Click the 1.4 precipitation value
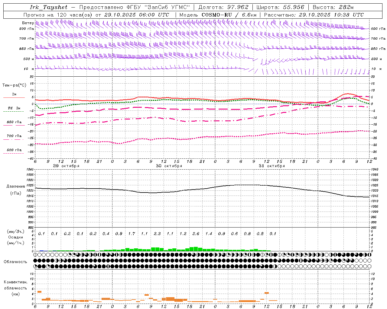387x309 pixels. click(209, 234)
